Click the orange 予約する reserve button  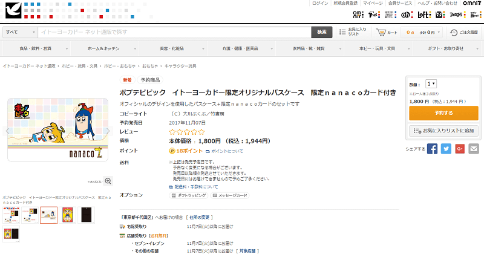click(443, 113)
